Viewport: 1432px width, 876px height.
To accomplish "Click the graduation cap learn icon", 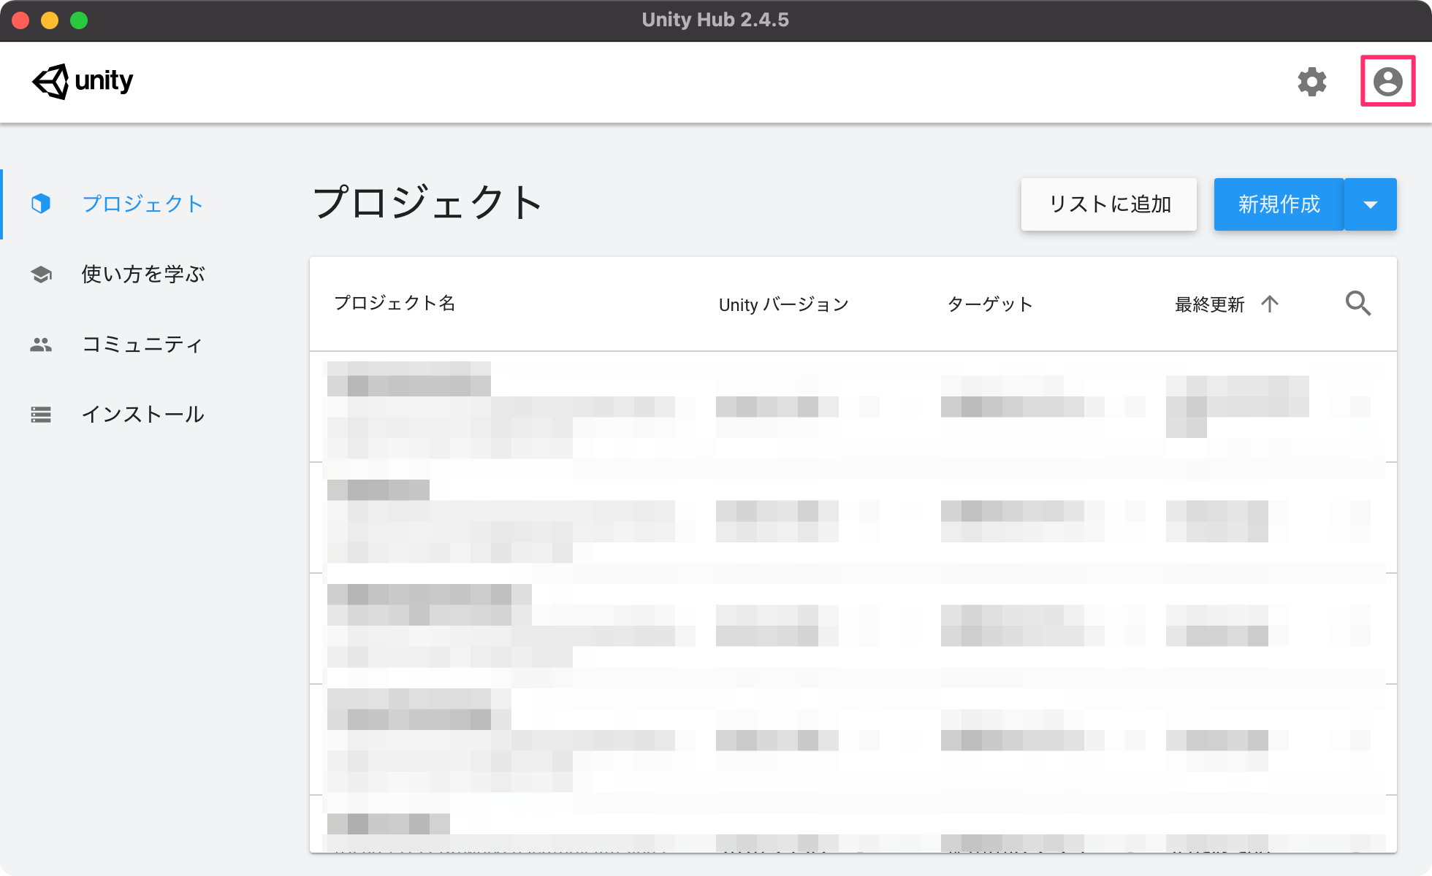I will coord(41,274).
